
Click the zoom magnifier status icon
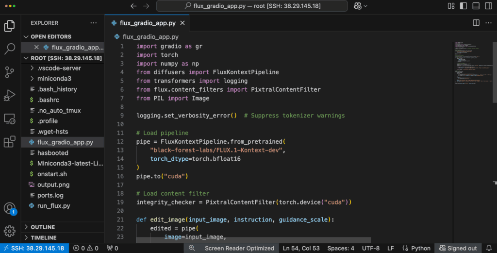192,248
